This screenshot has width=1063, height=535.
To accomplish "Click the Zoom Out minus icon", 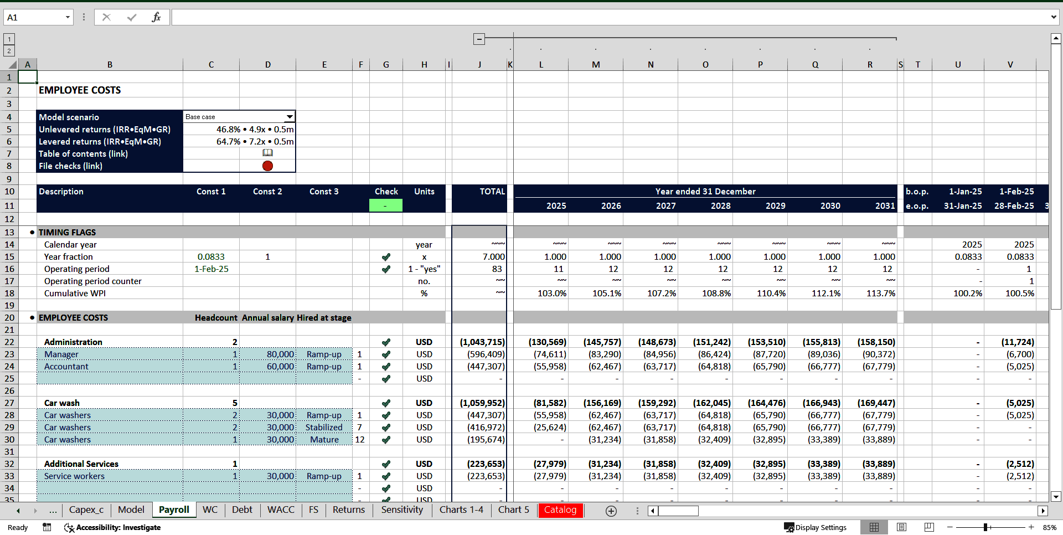I will coord(950,527).
